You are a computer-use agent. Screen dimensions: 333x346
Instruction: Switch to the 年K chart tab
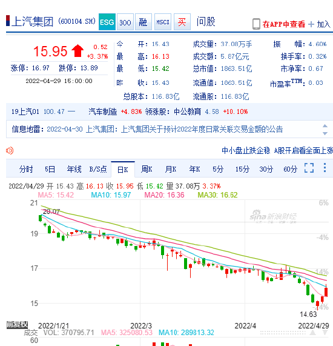[195, 169]
